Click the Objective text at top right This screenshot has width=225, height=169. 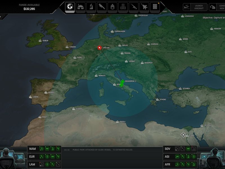214,17
